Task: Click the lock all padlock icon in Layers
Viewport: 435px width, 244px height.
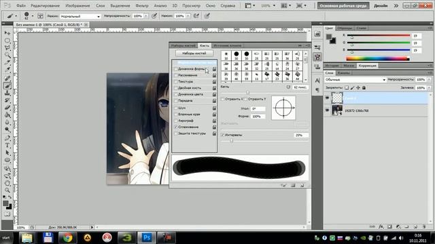Action: click(364, 87)
